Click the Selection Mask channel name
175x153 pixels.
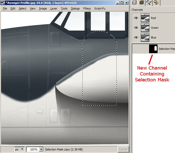click(x=167, y=49)
